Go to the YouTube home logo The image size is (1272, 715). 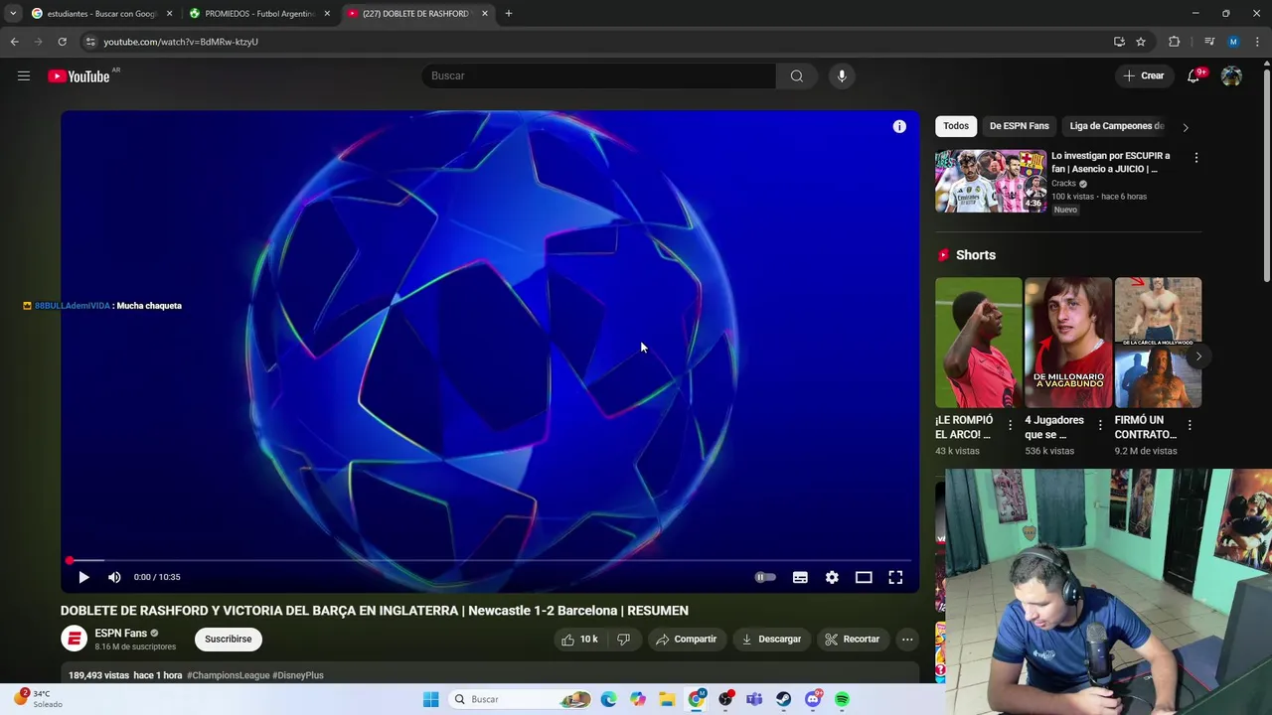click(x=79, y=76)
